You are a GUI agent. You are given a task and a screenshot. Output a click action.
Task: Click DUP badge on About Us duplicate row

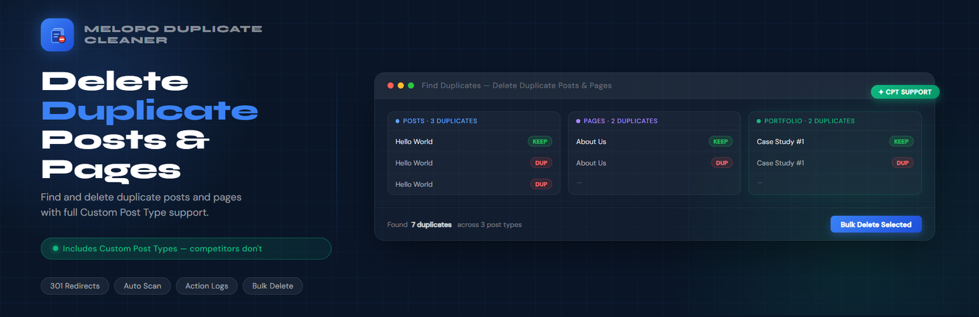[x=722, y=163]
